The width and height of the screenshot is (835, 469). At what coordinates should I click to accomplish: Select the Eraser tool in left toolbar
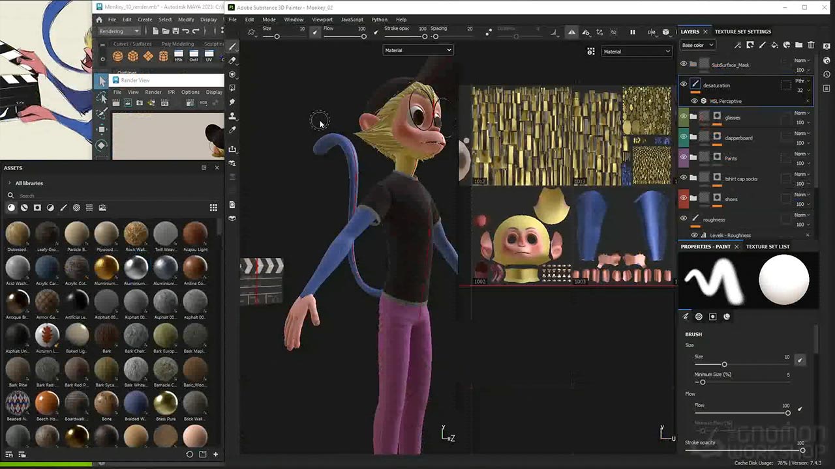233,60
